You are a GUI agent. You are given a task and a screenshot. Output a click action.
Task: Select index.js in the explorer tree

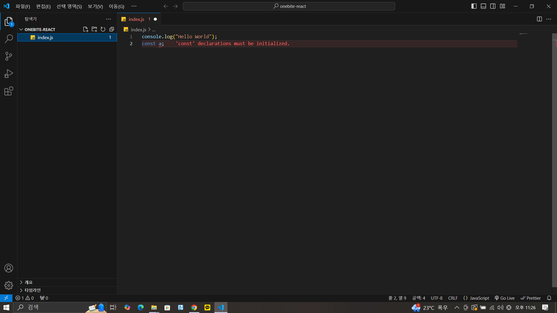(x=67, y=37)
